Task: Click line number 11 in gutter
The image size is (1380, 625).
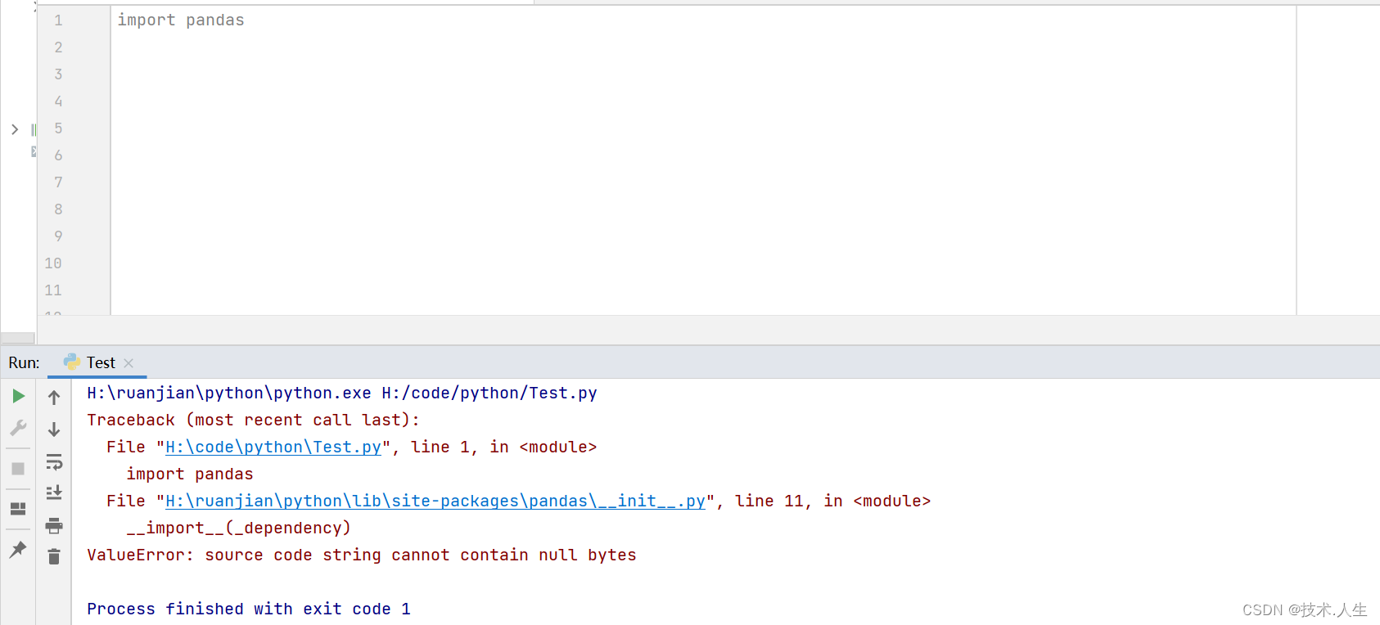Action: coord(53,290)
